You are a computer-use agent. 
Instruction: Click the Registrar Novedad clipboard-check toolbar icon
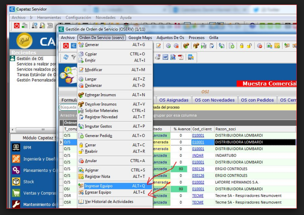212,46
